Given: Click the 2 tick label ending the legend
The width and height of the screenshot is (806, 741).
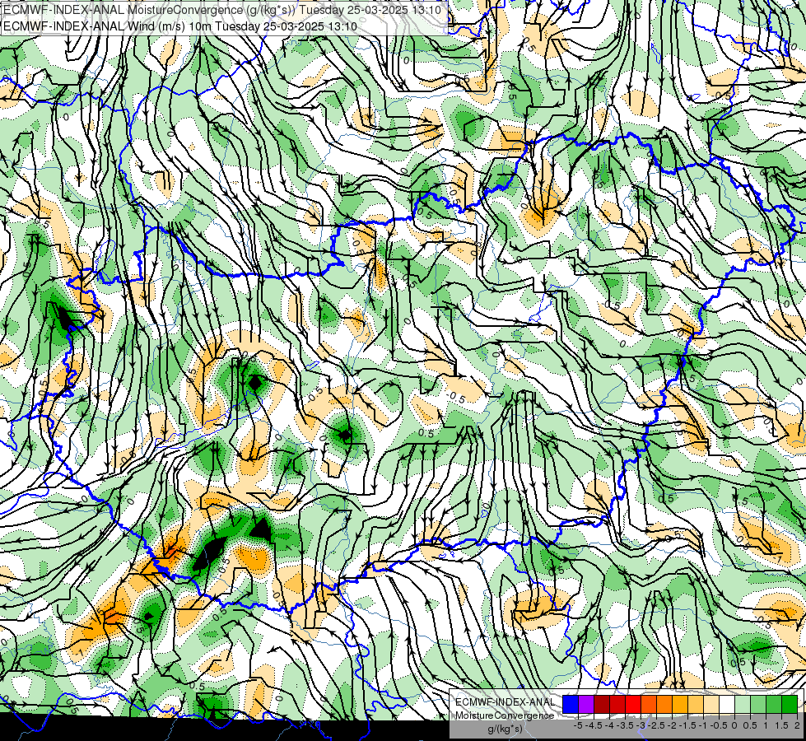Looking at the screenshot, I should pos(797,725).
